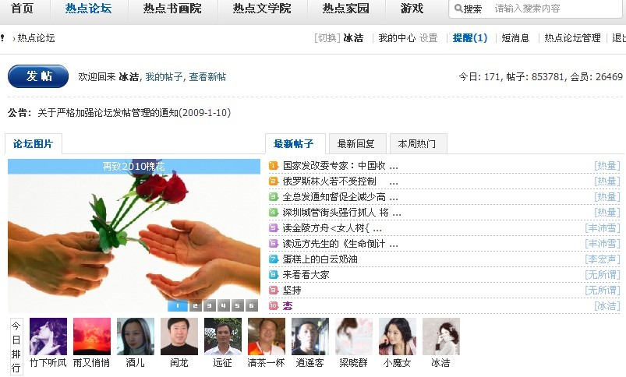Open the 提醒(1) notification link
The height and width of the screenshot is (377, 626).
[470, 38]
